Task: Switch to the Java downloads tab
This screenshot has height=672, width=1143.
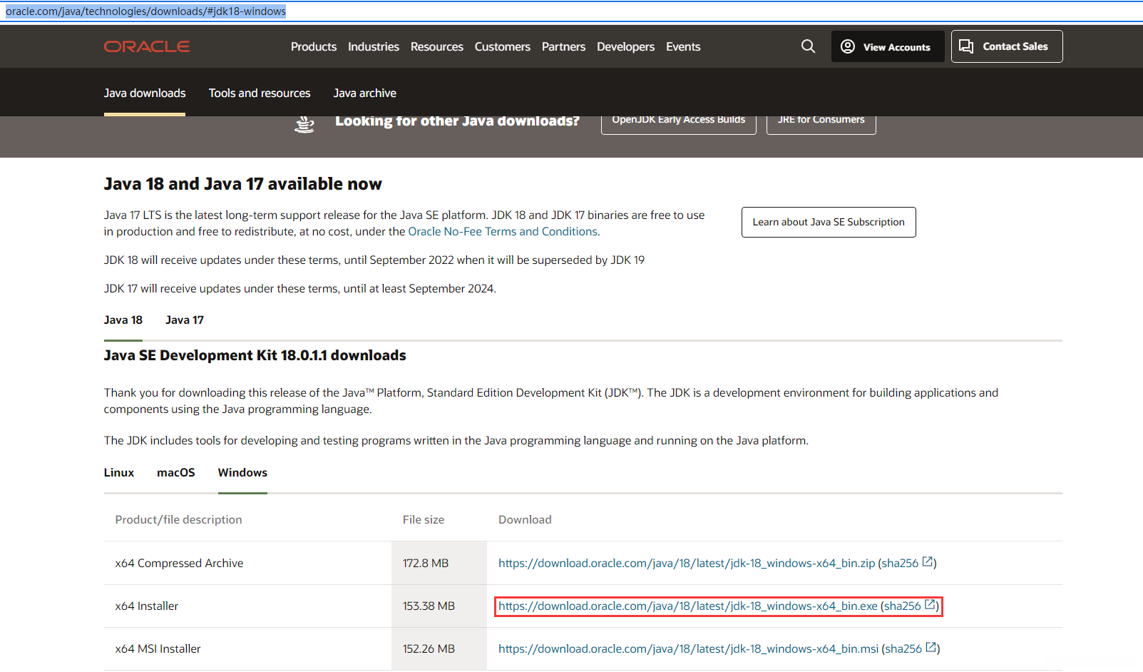Action: (x=145, y=93)
